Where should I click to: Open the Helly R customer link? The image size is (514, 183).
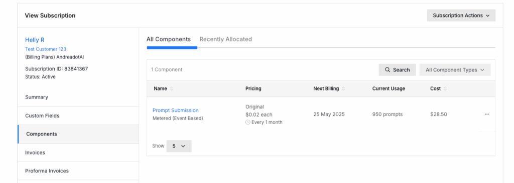[x=35, y=40]
